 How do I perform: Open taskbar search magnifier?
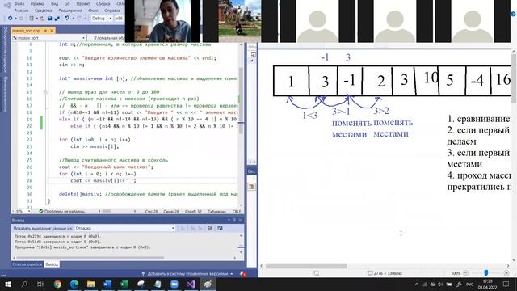point(24,284)
